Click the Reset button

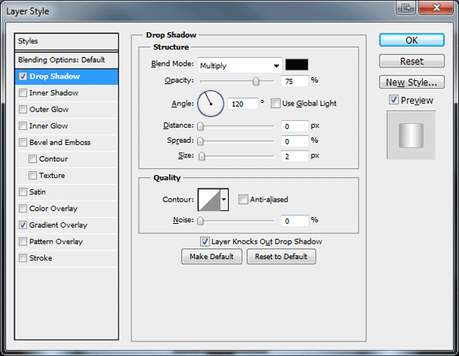click(412, 61)
